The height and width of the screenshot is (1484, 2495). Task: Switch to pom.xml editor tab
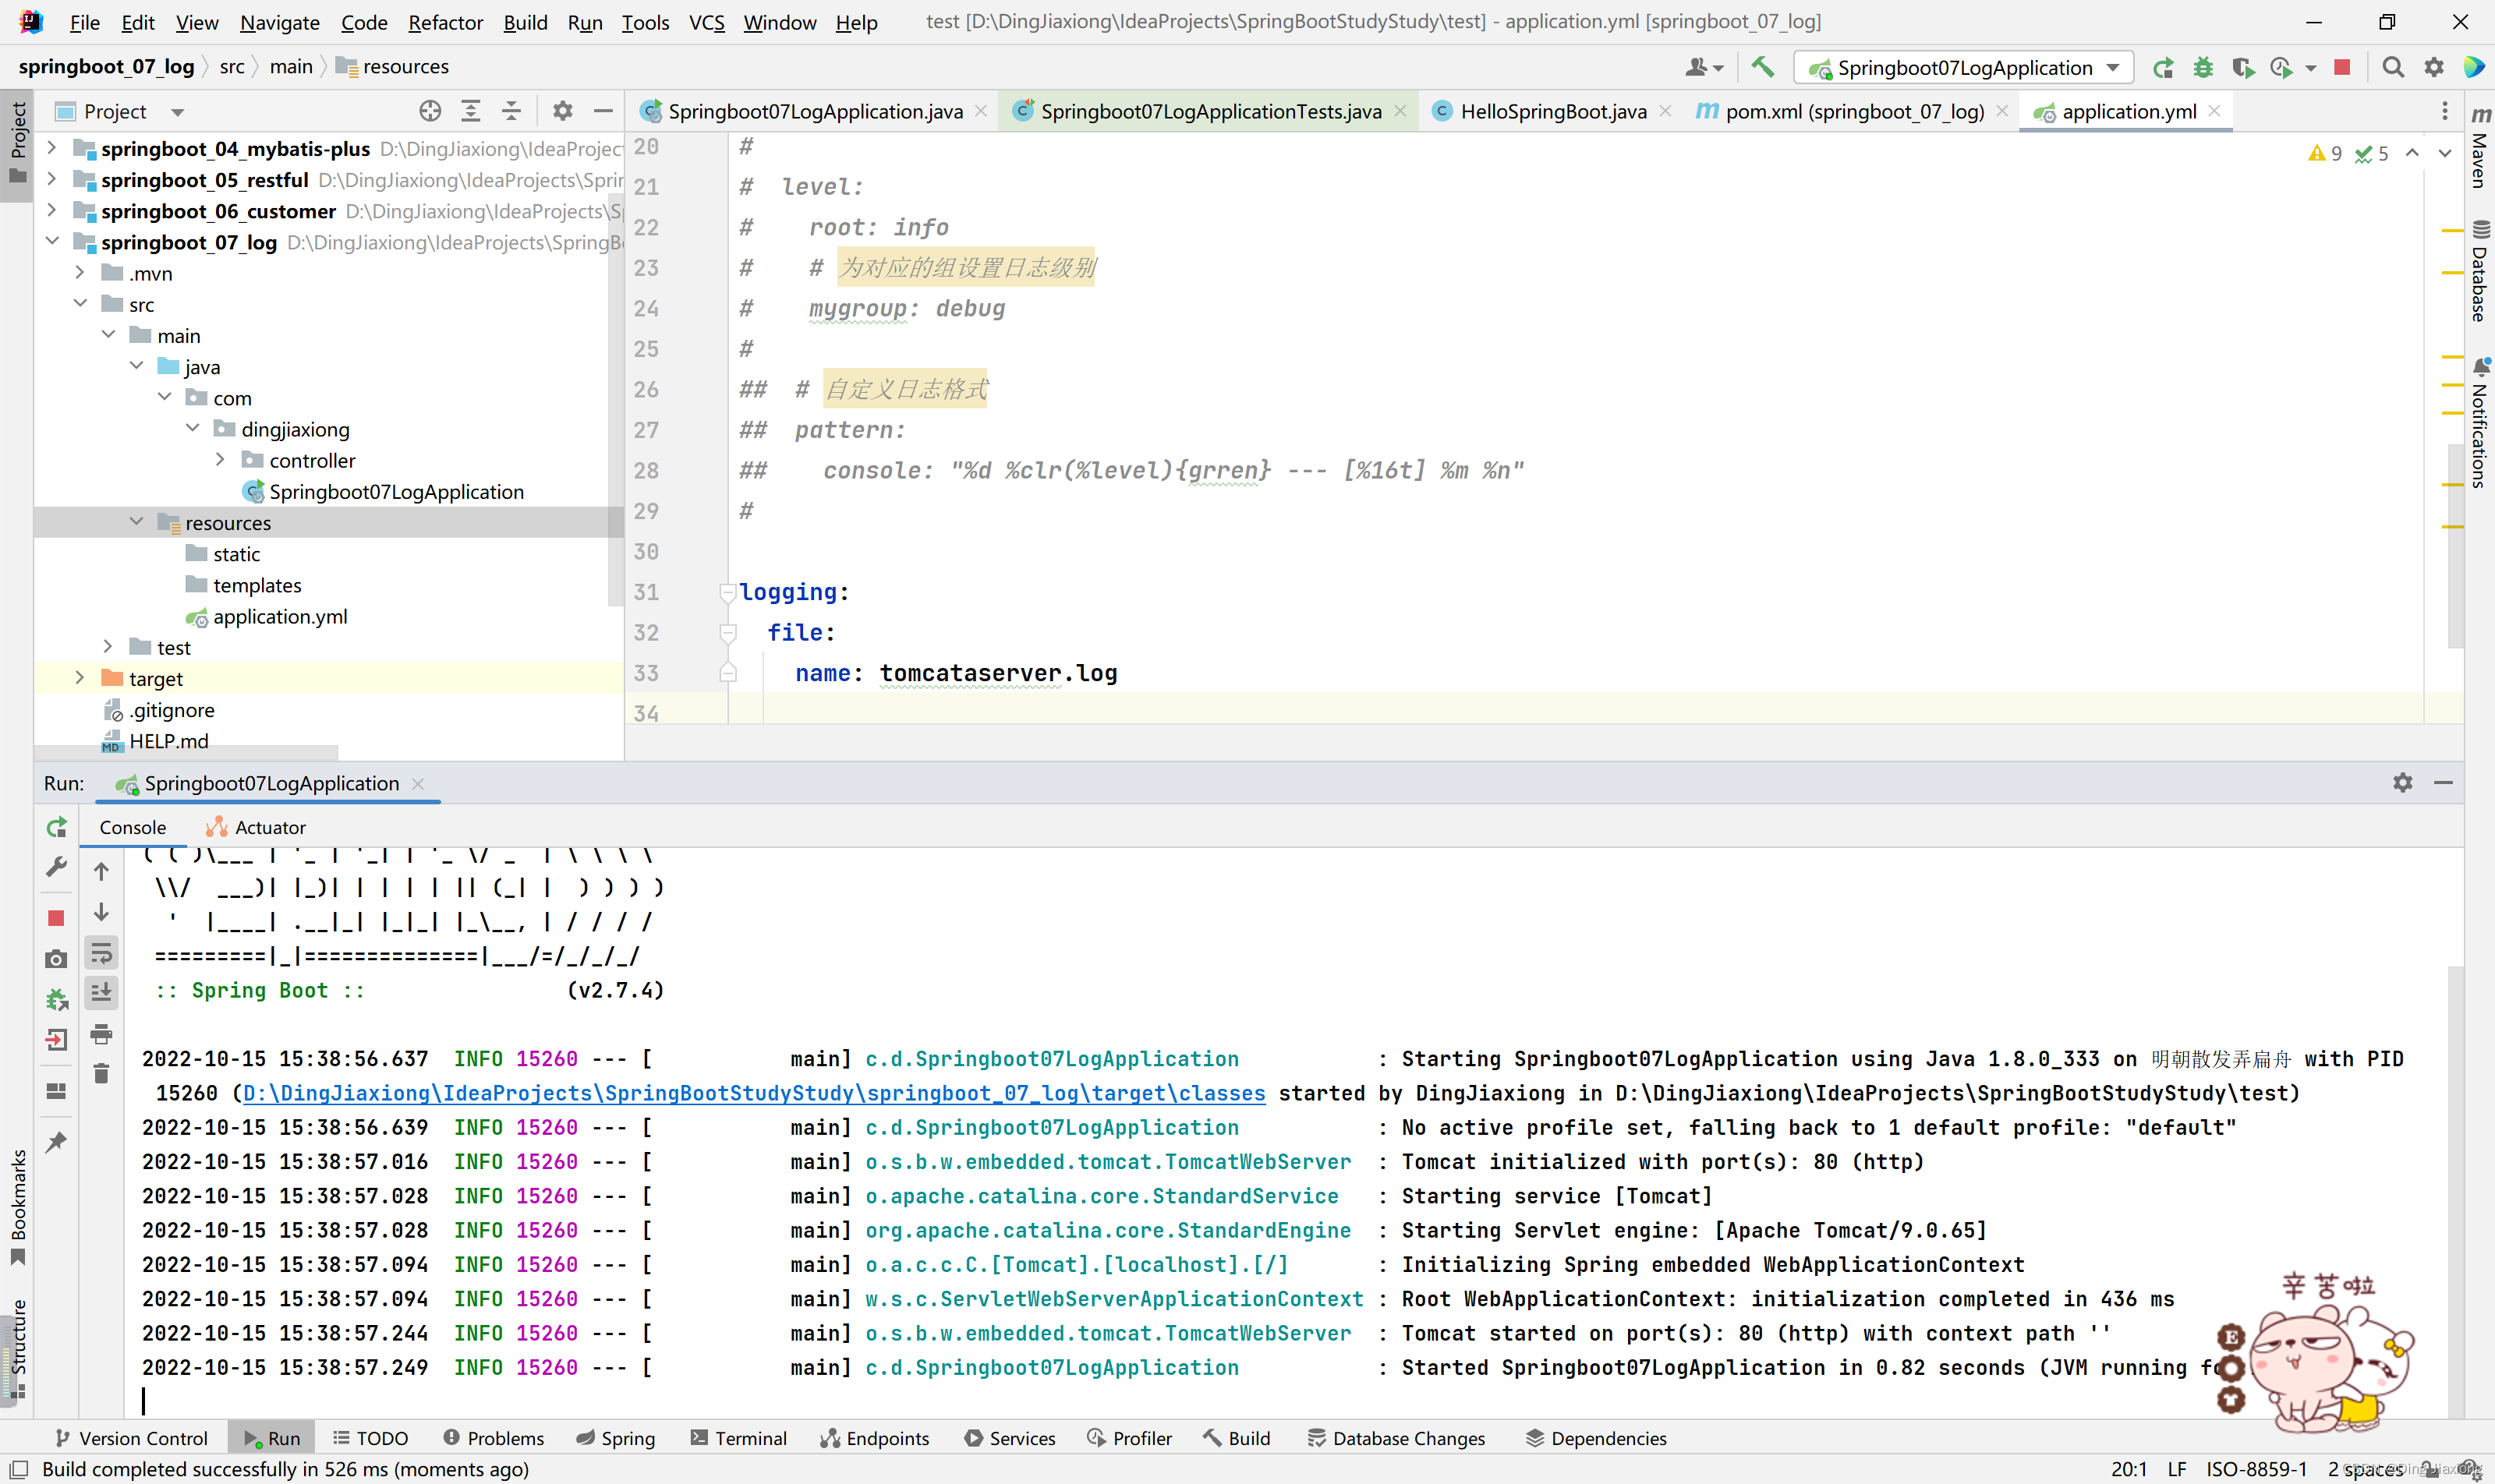click(1854, 111)
